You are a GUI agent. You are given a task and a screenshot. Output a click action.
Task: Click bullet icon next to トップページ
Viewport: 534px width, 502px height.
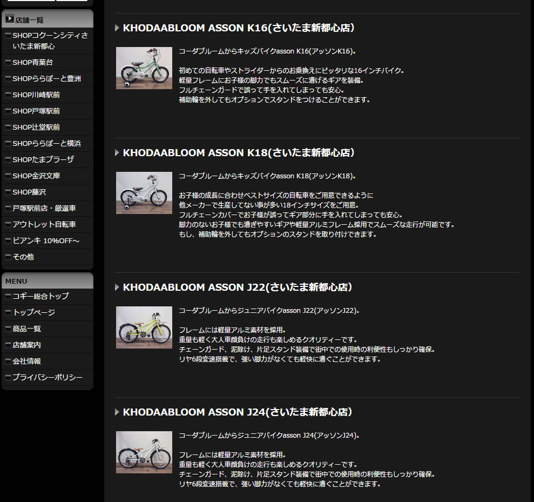pos(8,312)
